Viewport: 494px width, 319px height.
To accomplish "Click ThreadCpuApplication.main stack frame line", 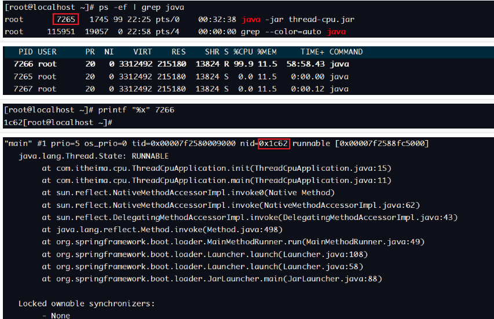I will pyautogui.click(x=217, y=181).
